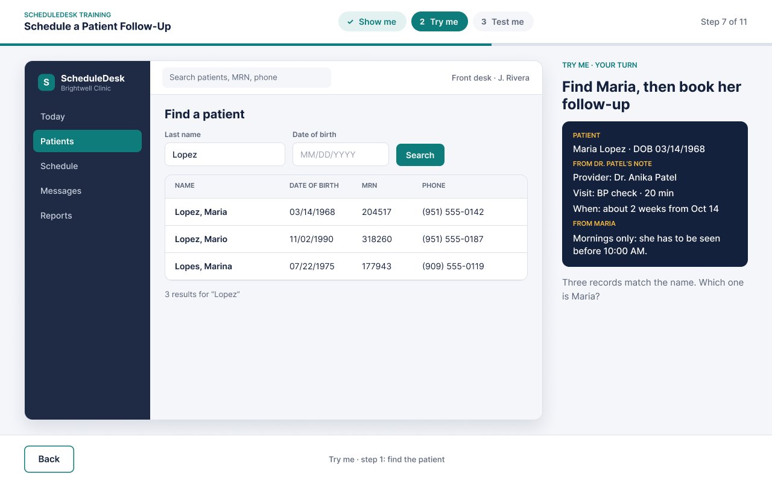
Task: Click the Date of birth field
Action: click(341, 155)
